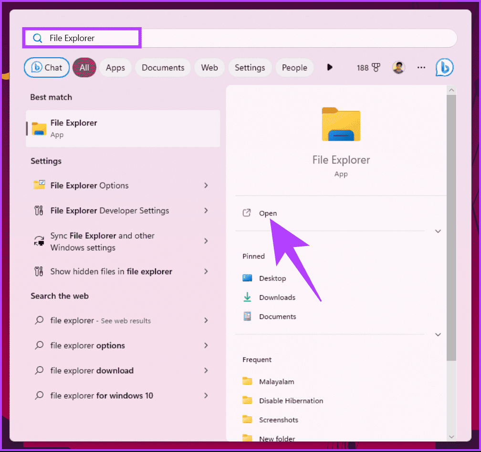This screenshot has width=481, height=452.
Task: Open Bing Chat button
Action: (47, 68)
